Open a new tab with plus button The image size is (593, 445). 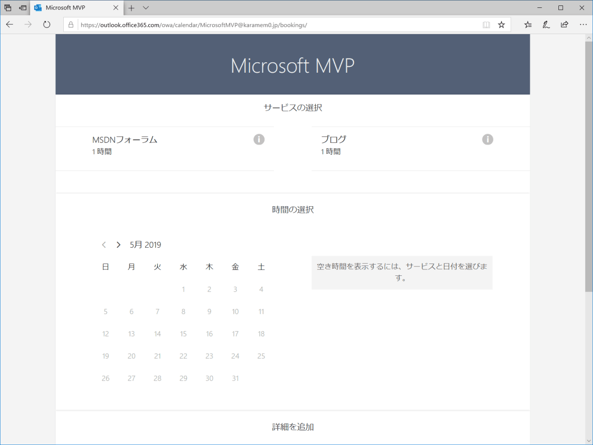131,8
